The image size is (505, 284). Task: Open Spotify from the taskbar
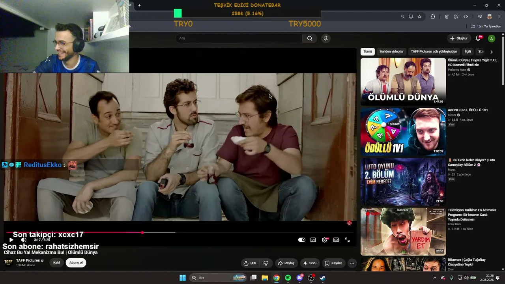(x=288, y=278)
